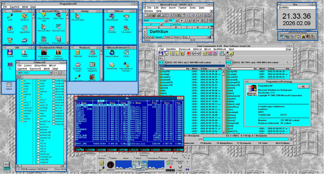The image size is (327, 177).
Task: Click F8 Törlés button in Total Commander
Action: (263, 143)
